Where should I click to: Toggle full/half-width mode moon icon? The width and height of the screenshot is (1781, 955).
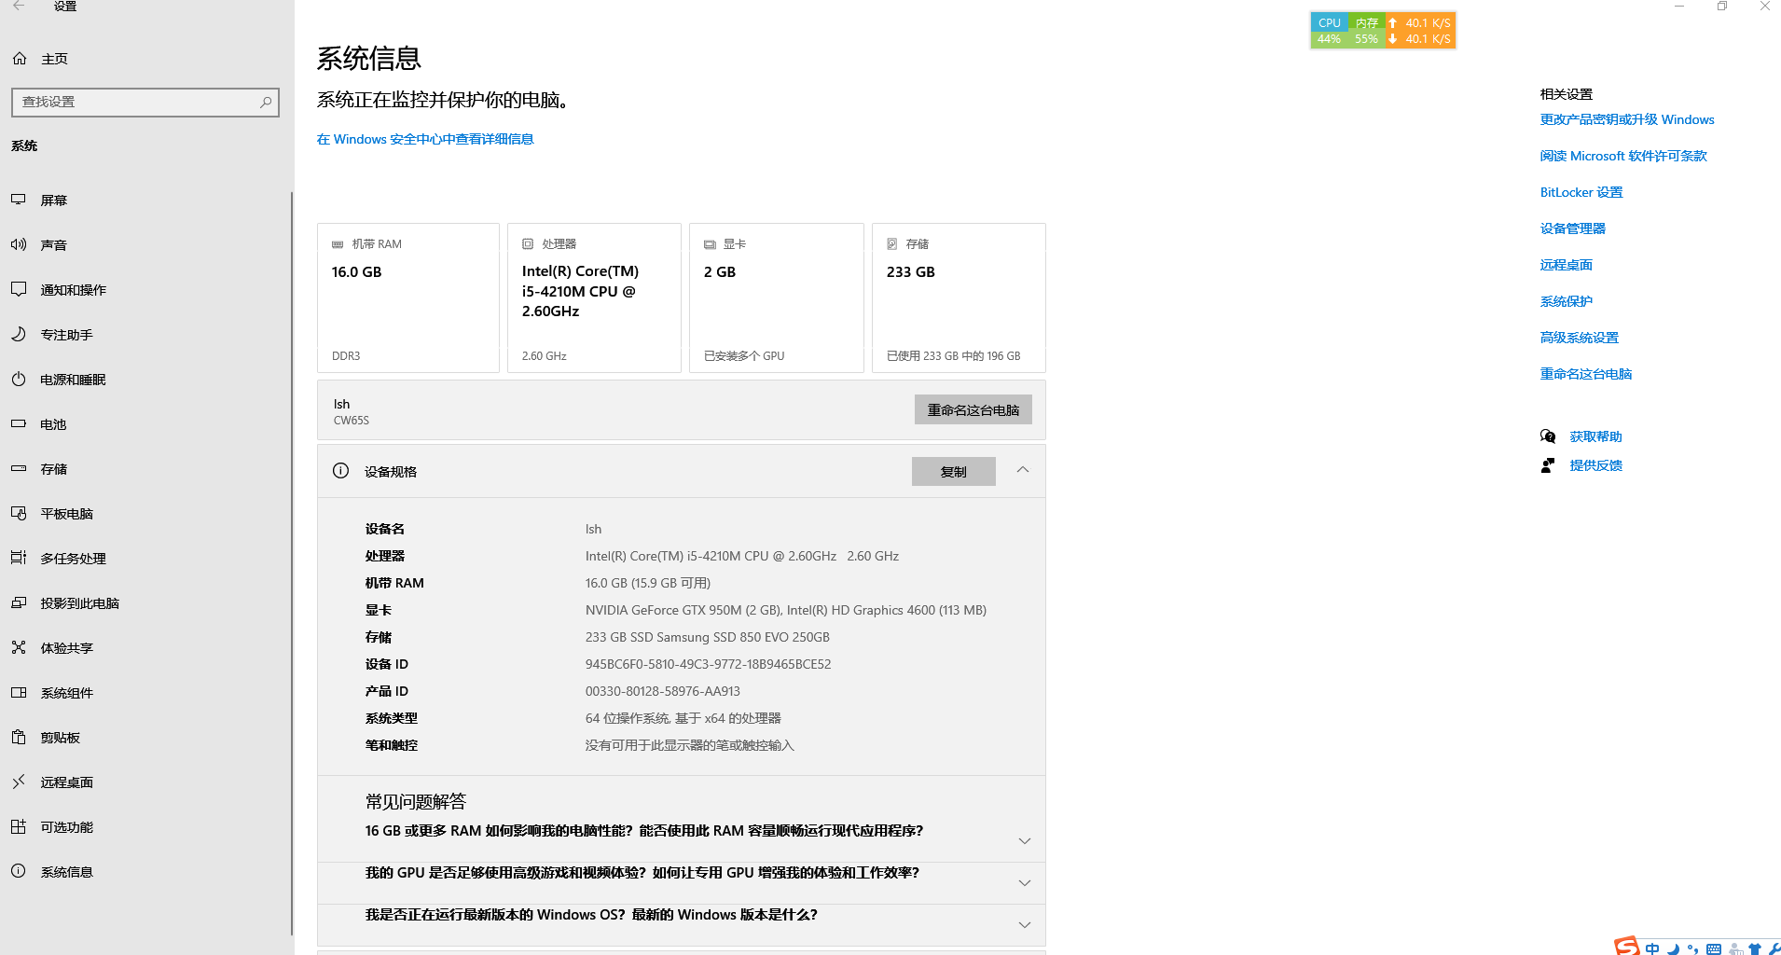point(1674,948)
